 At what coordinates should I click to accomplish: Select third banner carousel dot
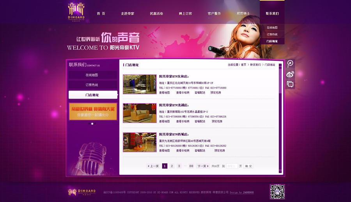click(x=95, y=124)
